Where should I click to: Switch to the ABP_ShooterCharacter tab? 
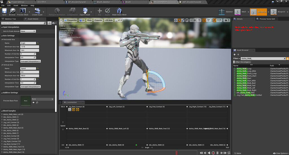point(192,2)
